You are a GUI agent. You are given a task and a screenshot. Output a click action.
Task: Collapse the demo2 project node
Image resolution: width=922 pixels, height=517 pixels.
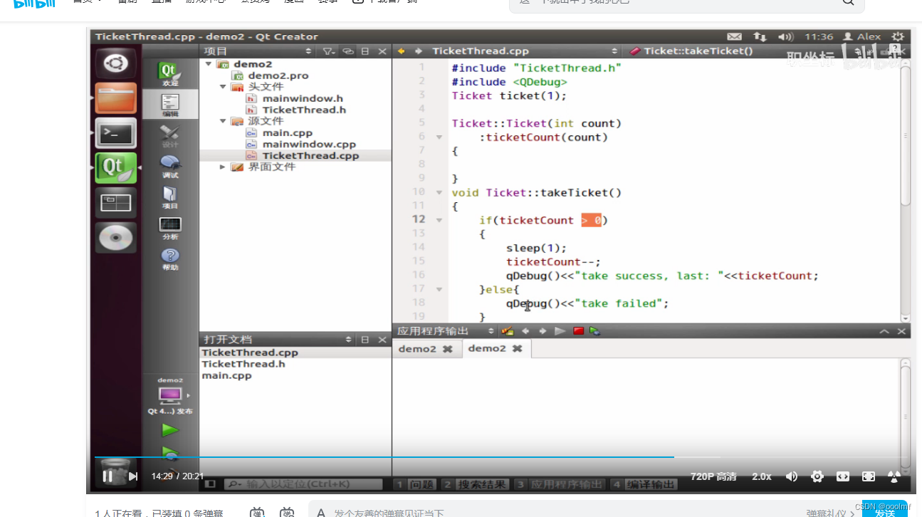[x=209, y=64]
